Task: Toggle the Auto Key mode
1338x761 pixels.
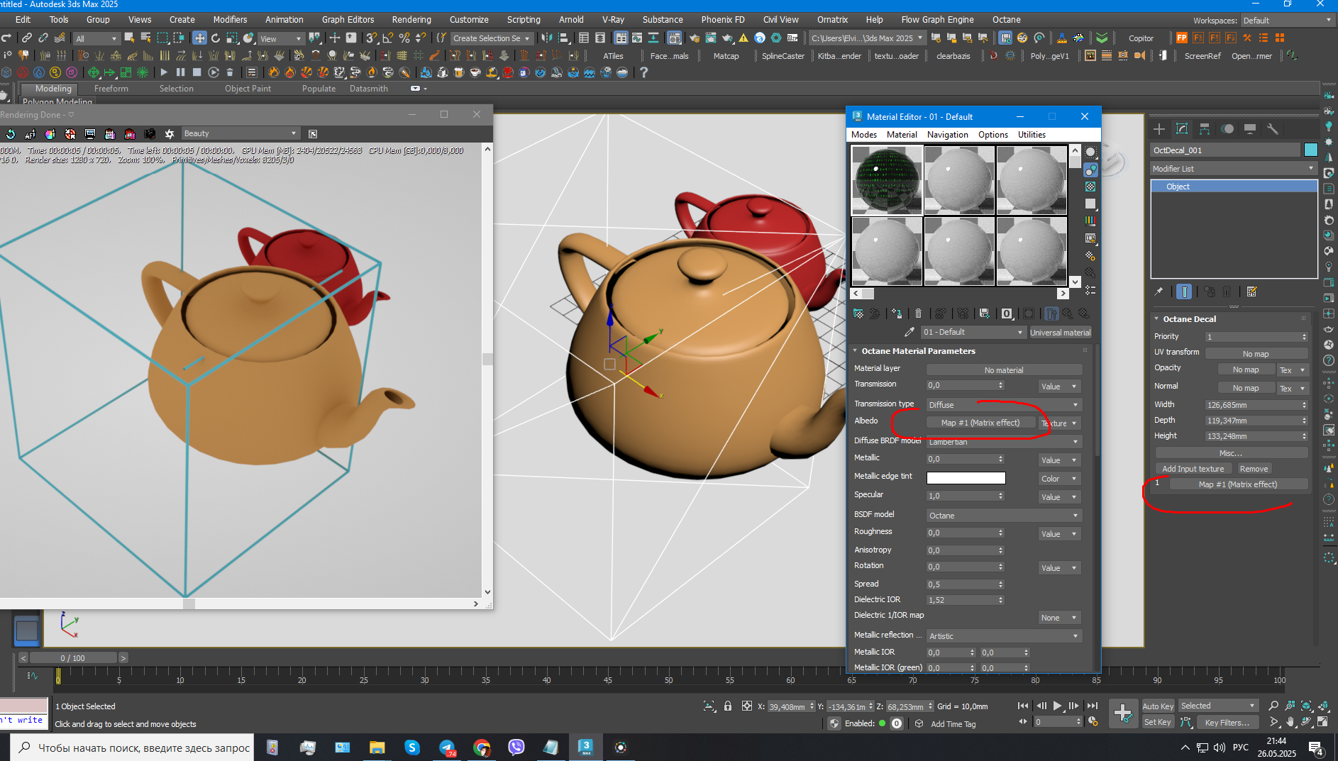Action: (1158, 706)
